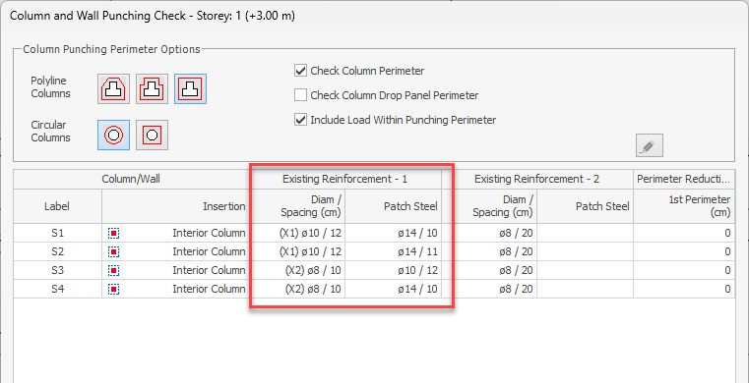Select the rectangular polyline column perimeter icon
749x383 pixels.
coord(190,88)
